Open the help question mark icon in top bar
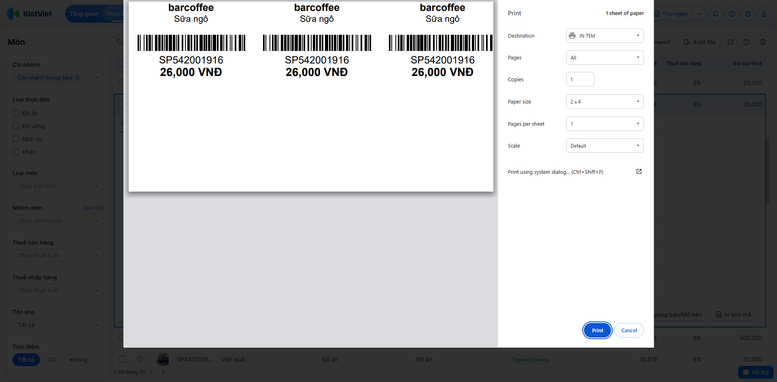 (732, 14)
